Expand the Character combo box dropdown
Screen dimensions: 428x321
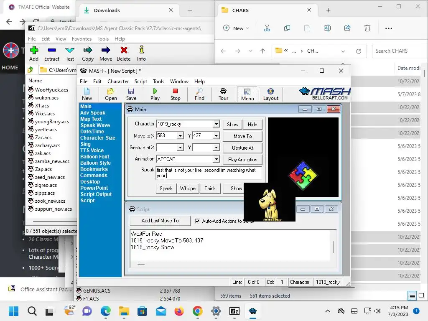[x=216, y=124]
